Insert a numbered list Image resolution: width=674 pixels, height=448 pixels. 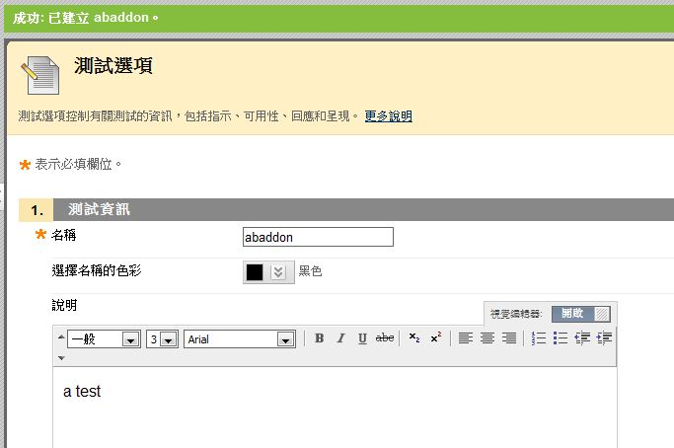(539, 338)
